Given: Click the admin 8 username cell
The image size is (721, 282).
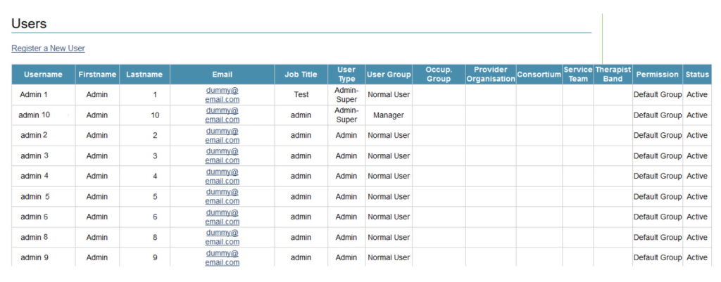Looking at the screenshot, I should coord(35,238).
